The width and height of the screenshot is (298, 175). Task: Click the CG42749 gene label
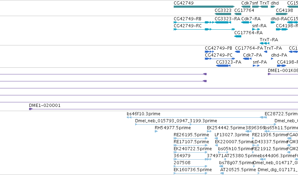183,3
